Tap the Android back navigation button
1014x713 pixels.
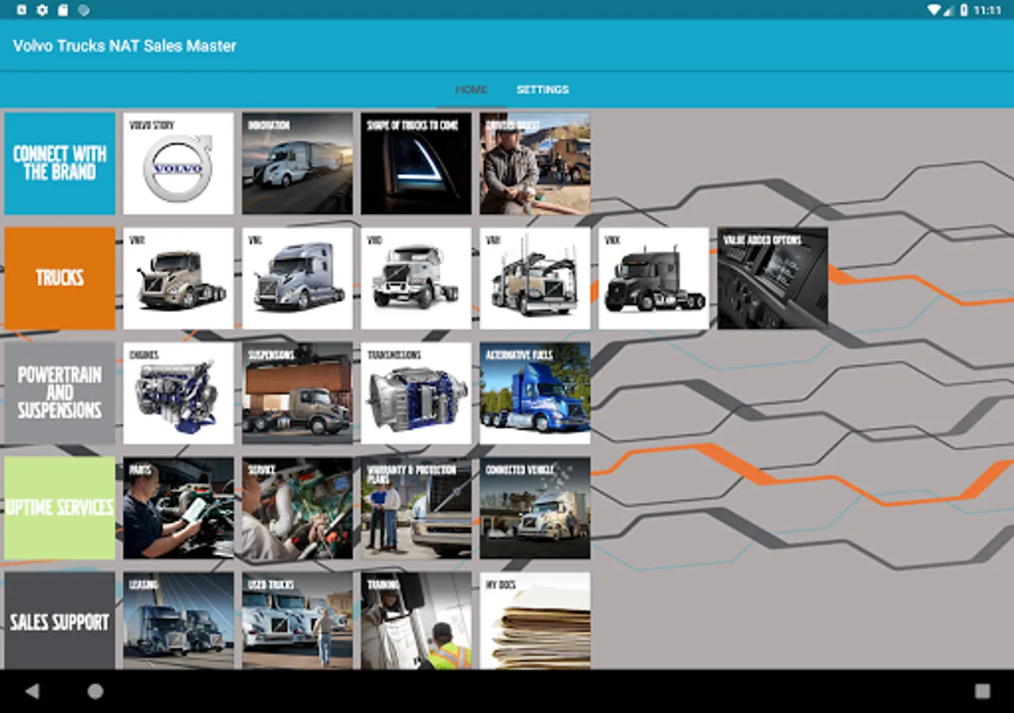click(32, 692)
